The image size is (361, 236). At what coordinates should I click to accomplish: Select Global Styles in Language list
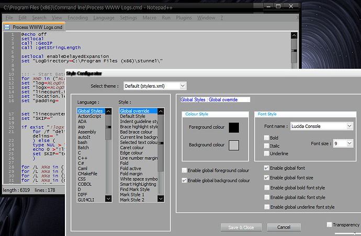coord(91,111)
